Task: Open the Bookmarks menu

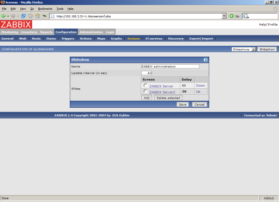Action: tap(45, 9)
